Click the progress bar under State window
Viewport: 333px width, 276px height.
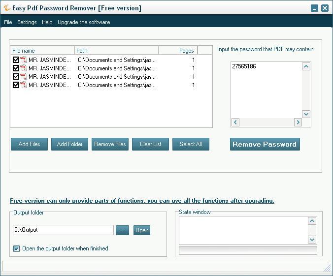click(x=248, y=250)
